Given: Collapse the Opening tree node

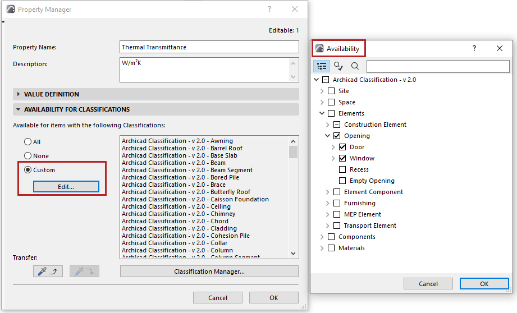Looking at the screenshot, I should (328, 136).
